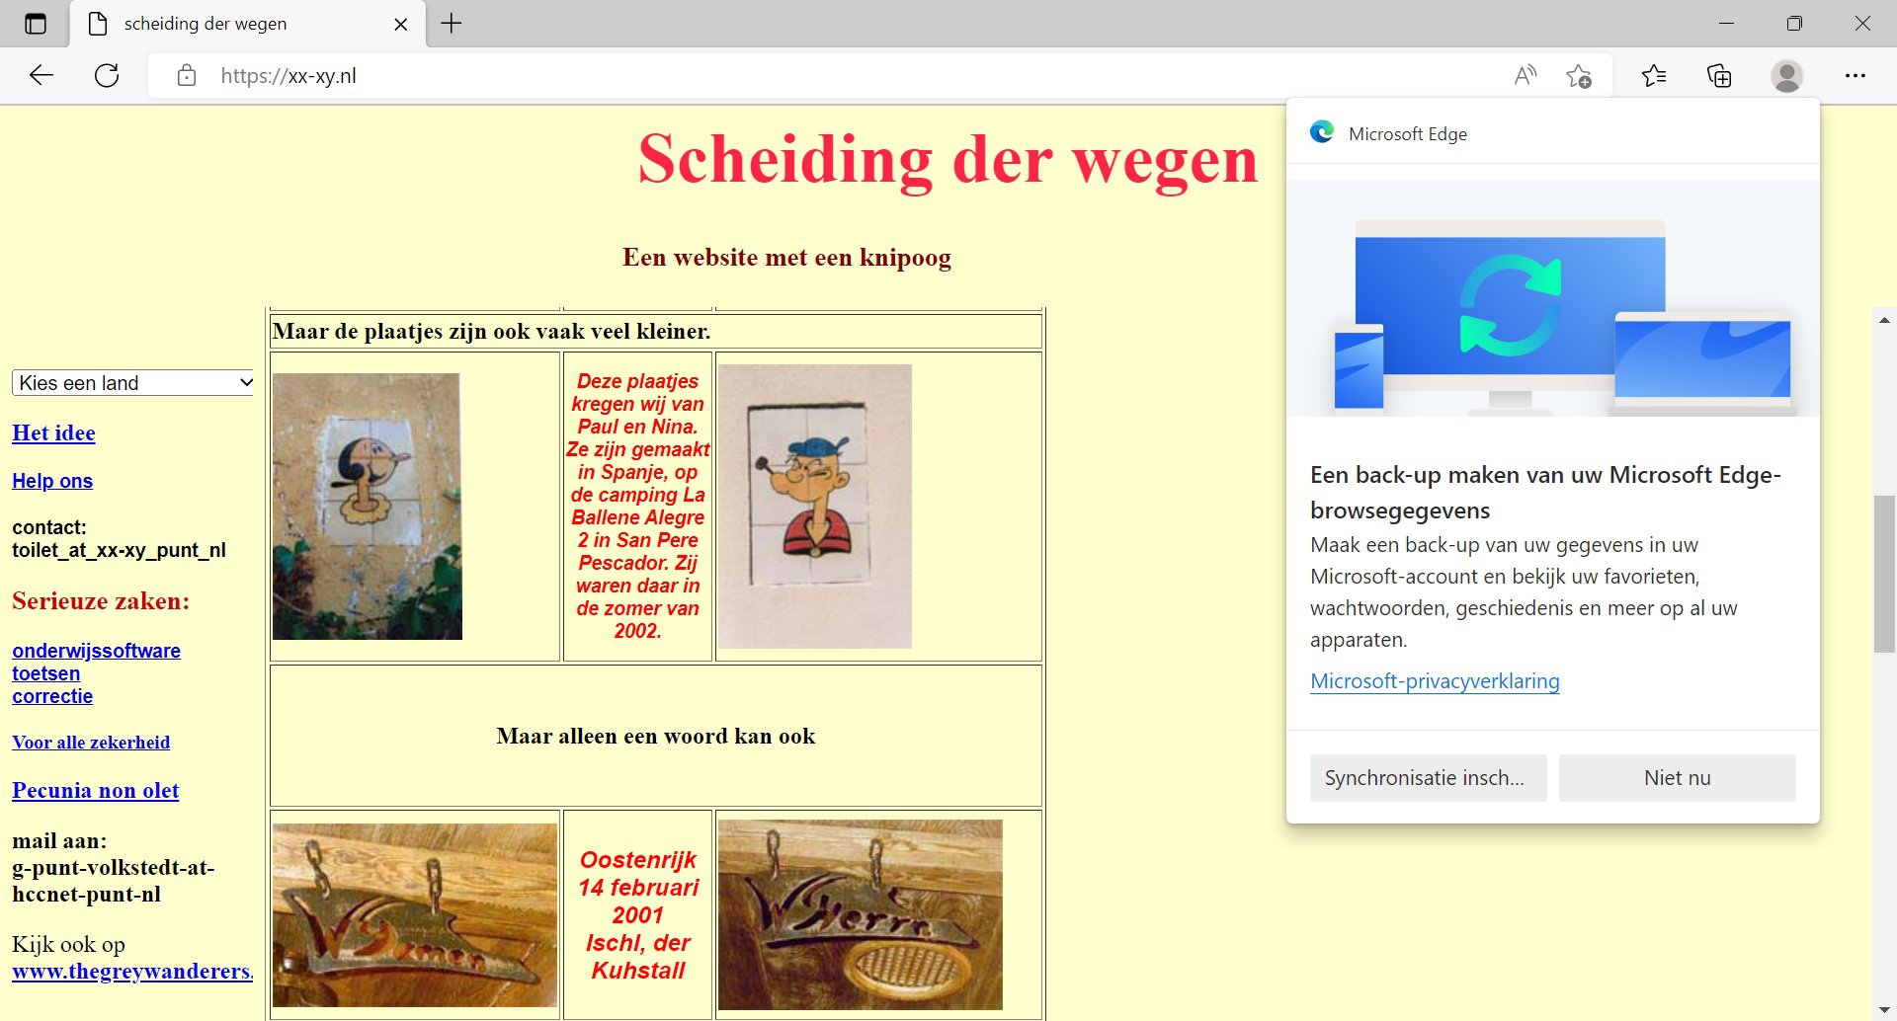The image size is (1897, 1021).
Task: Click 'Maar alleen een woord kan ook' text
Action: pyautogui.click(x=656, y=737)
